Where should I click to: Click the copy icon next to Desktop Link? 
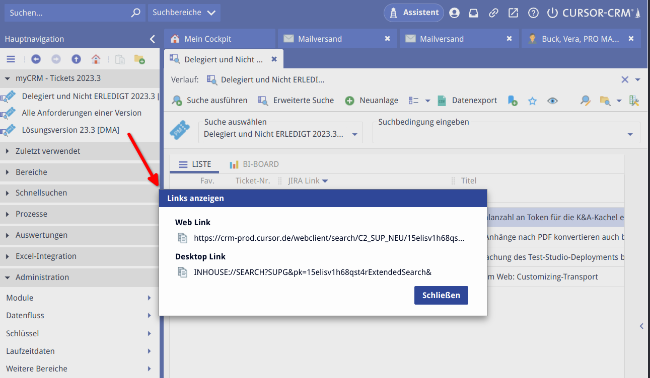[182, 272]
